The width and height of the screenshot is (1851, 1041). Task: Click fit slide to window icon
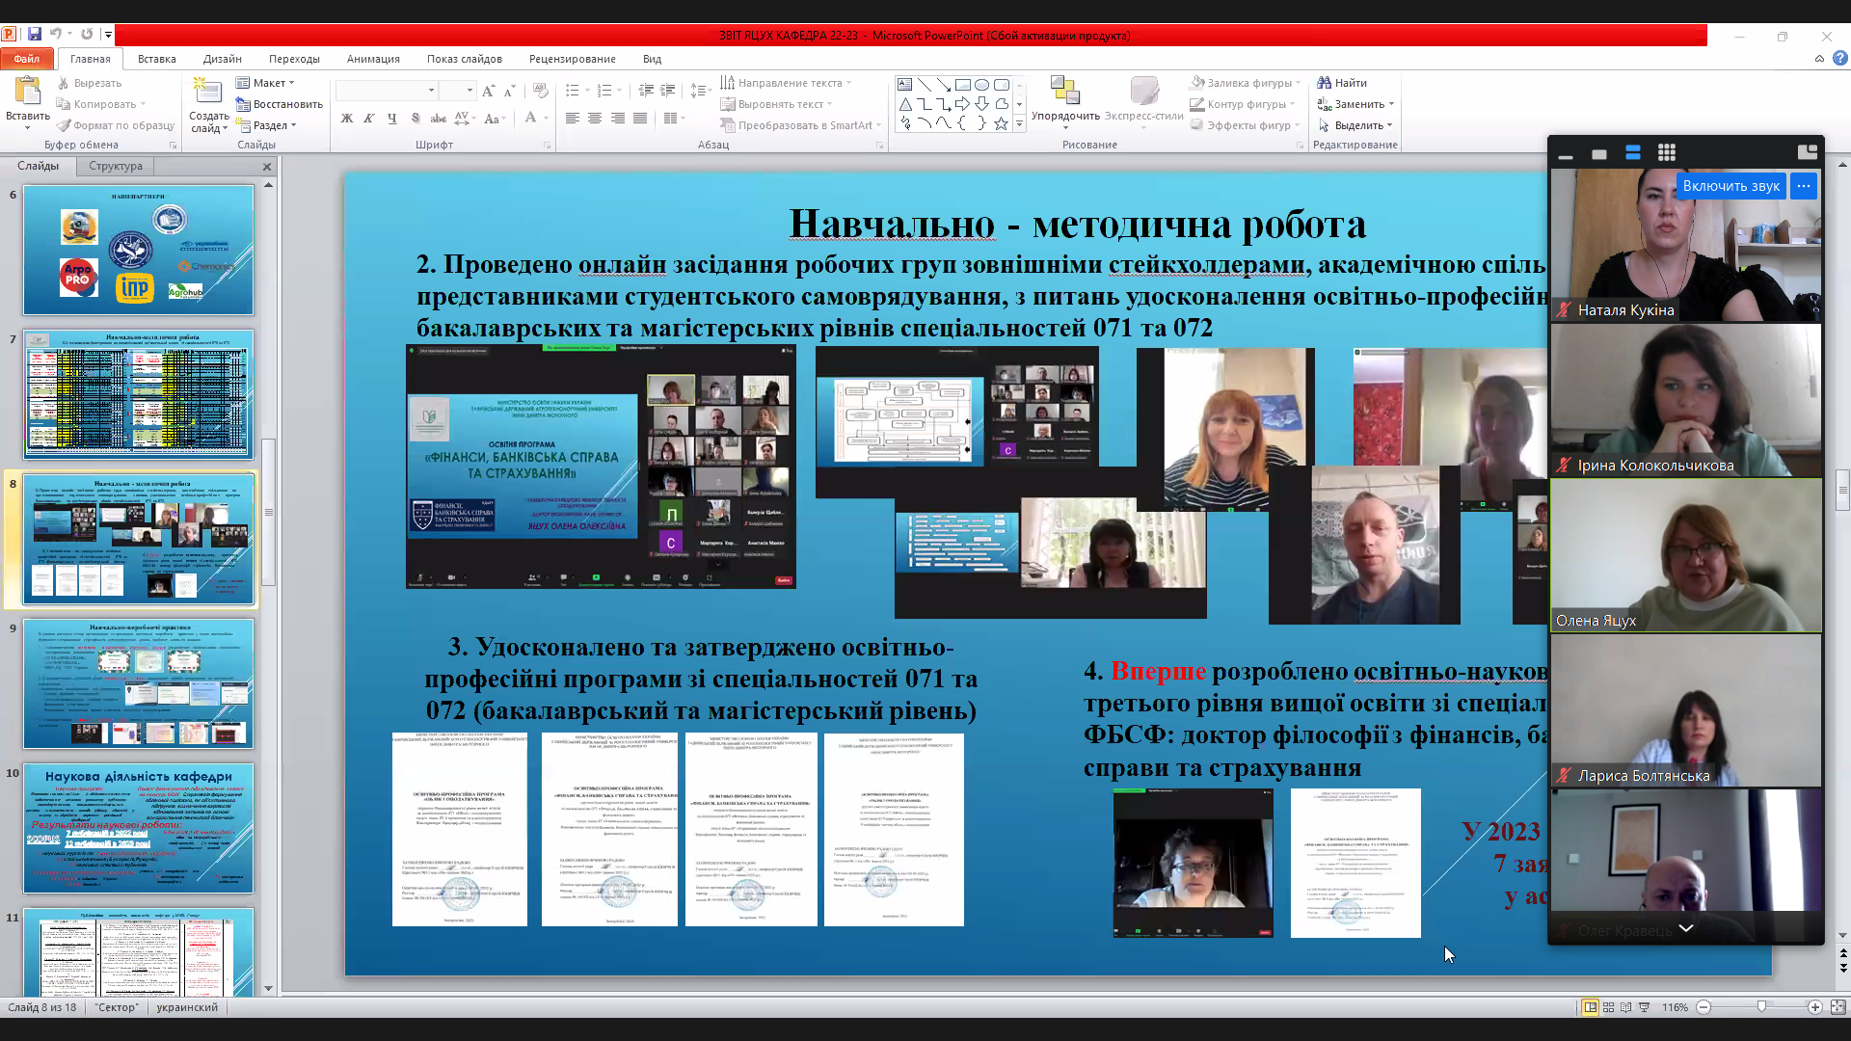click(x=1838, y=1007)
